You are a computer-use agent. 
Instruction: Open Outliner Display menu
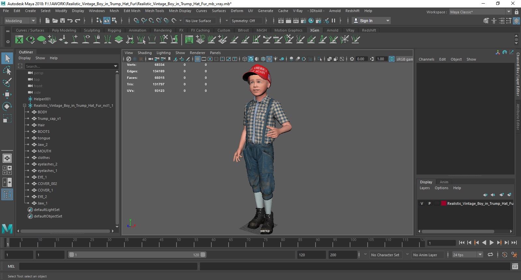24,58
